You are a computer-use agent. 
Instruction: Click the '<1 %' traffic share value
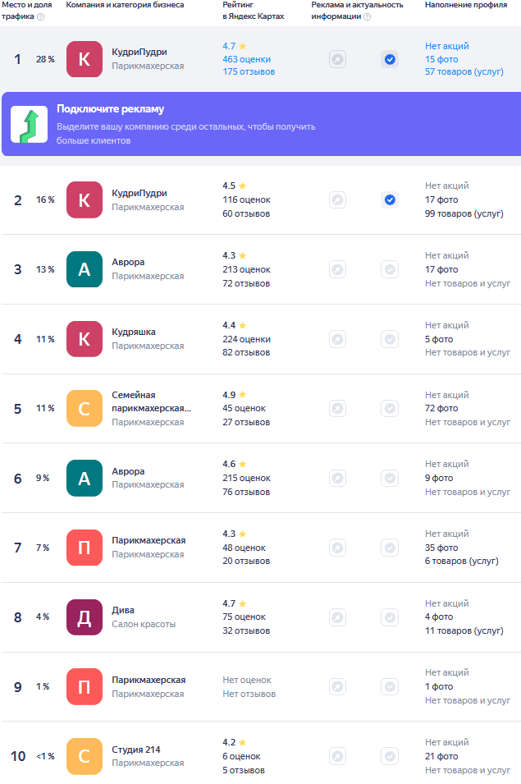coord(45,756)
